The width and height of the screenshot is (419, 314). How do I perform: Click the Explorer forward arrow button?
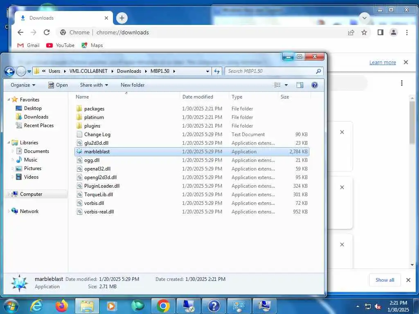pos(21,71)
